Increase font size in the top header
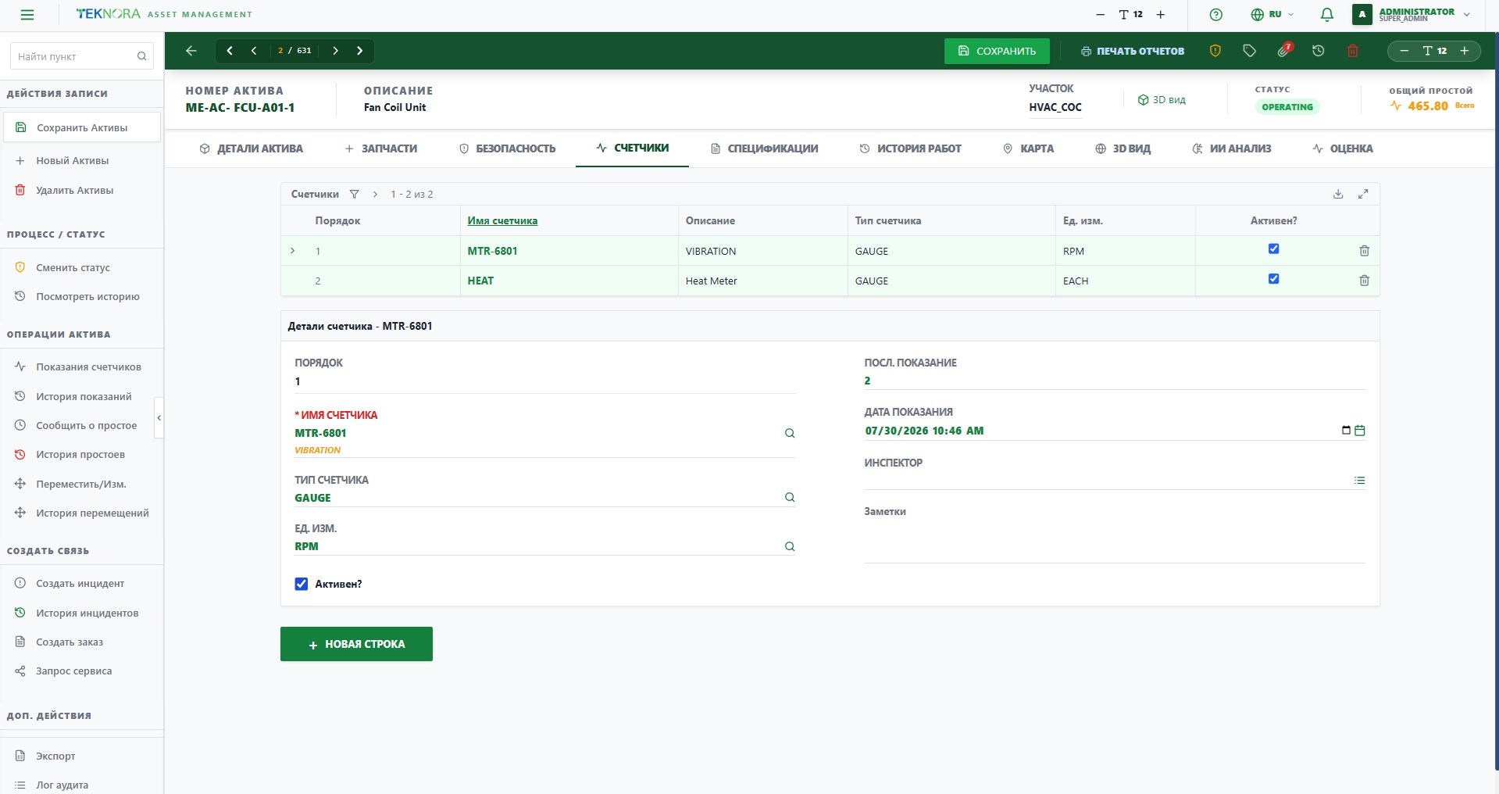The width and height of the screenshot is (1499, 794). click(1161, 15)
